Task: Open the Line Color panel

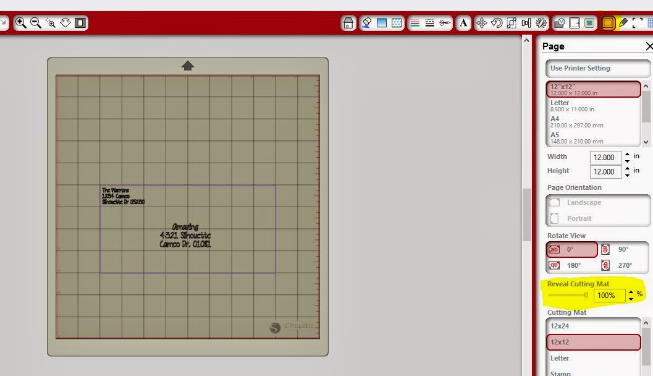Action: [x=415, y=23]
